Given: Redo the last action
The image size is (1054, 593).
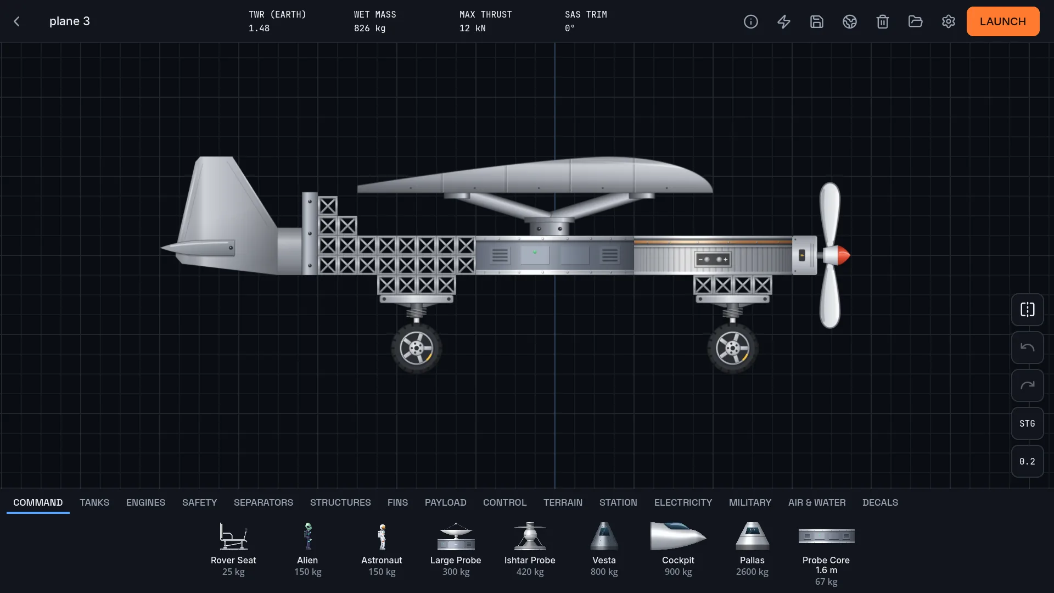Looking at the screenshot, I should coord(1028,385).
